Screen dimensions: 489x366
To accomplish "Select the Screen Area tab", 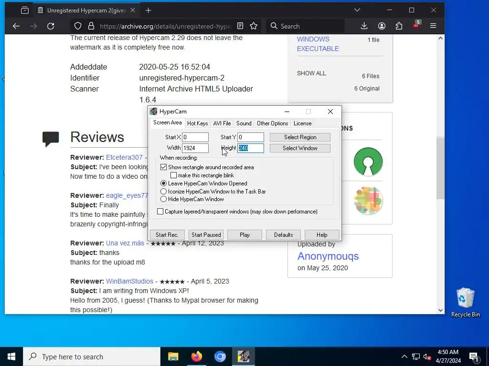I will 168,122.
